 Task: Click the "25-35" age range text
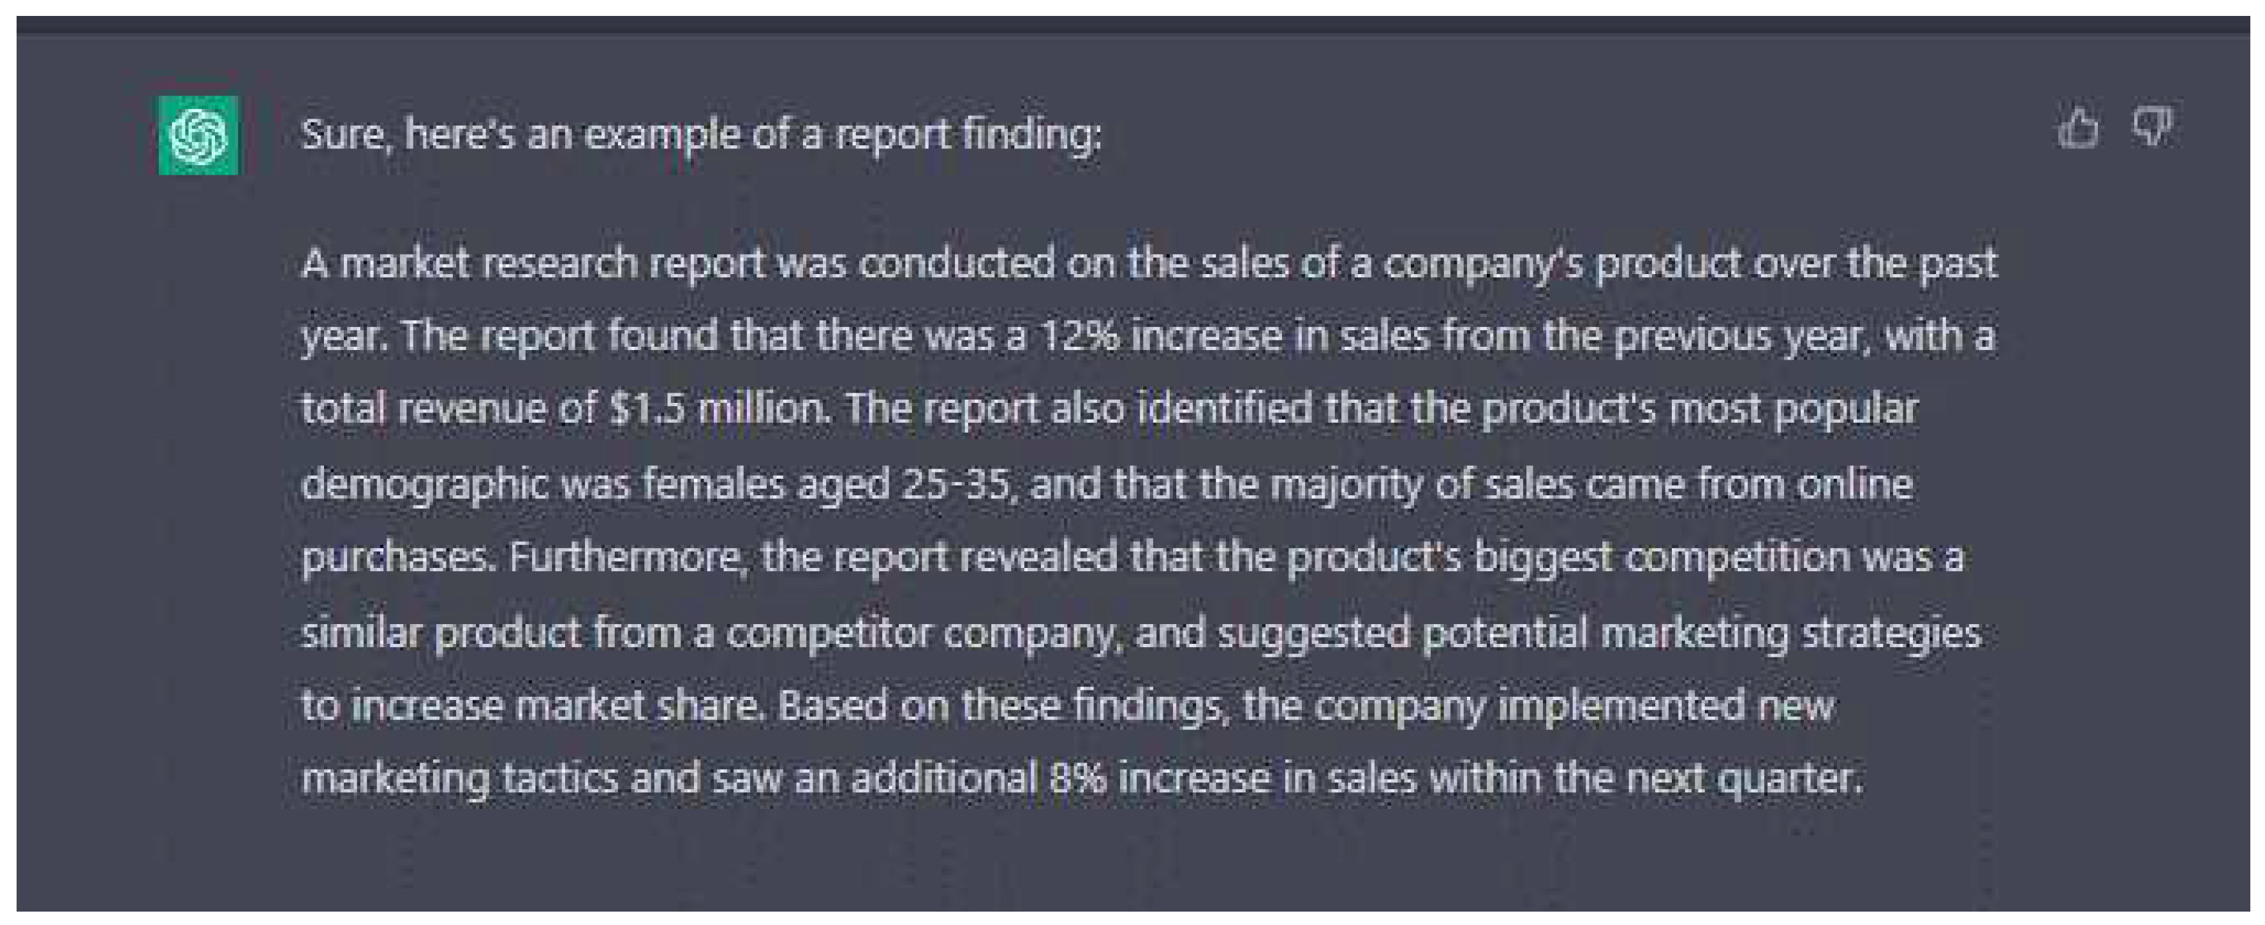pos(955,484)
